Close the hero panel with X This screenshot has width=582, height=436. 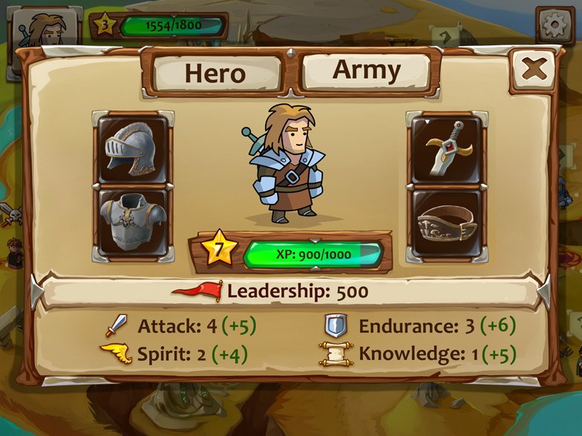click(534, 70)
